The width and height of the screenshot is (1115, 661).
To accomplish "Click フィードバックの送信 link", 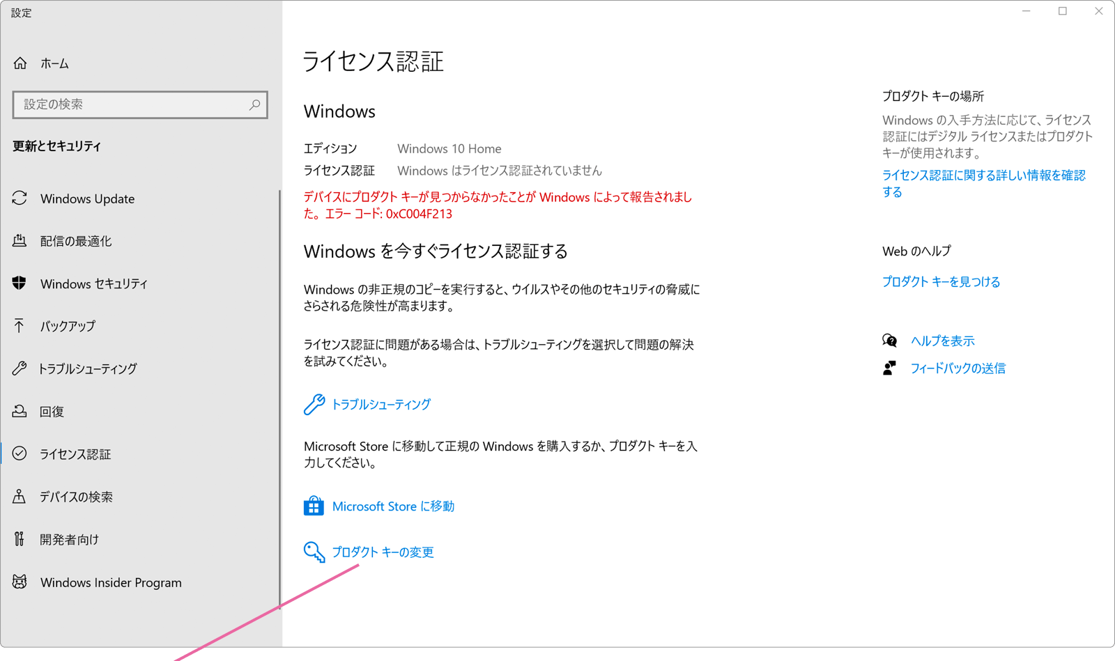I will tap(958, 368).
